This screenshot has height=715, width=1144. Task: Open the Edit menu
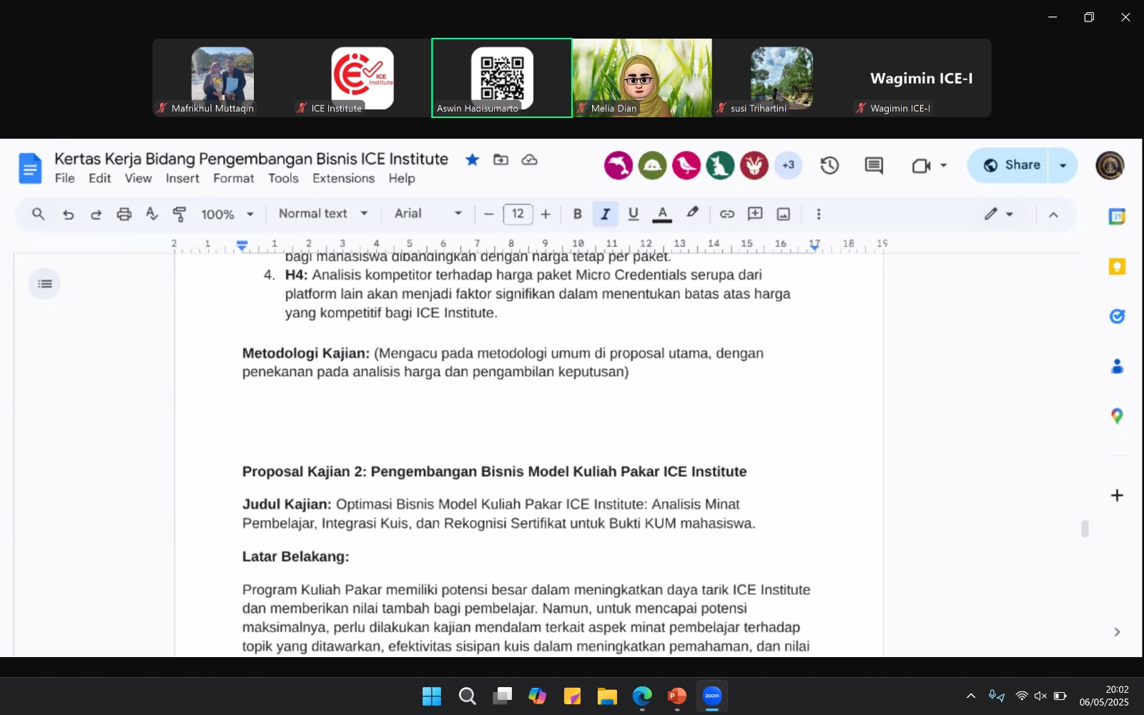coord(99,179)
